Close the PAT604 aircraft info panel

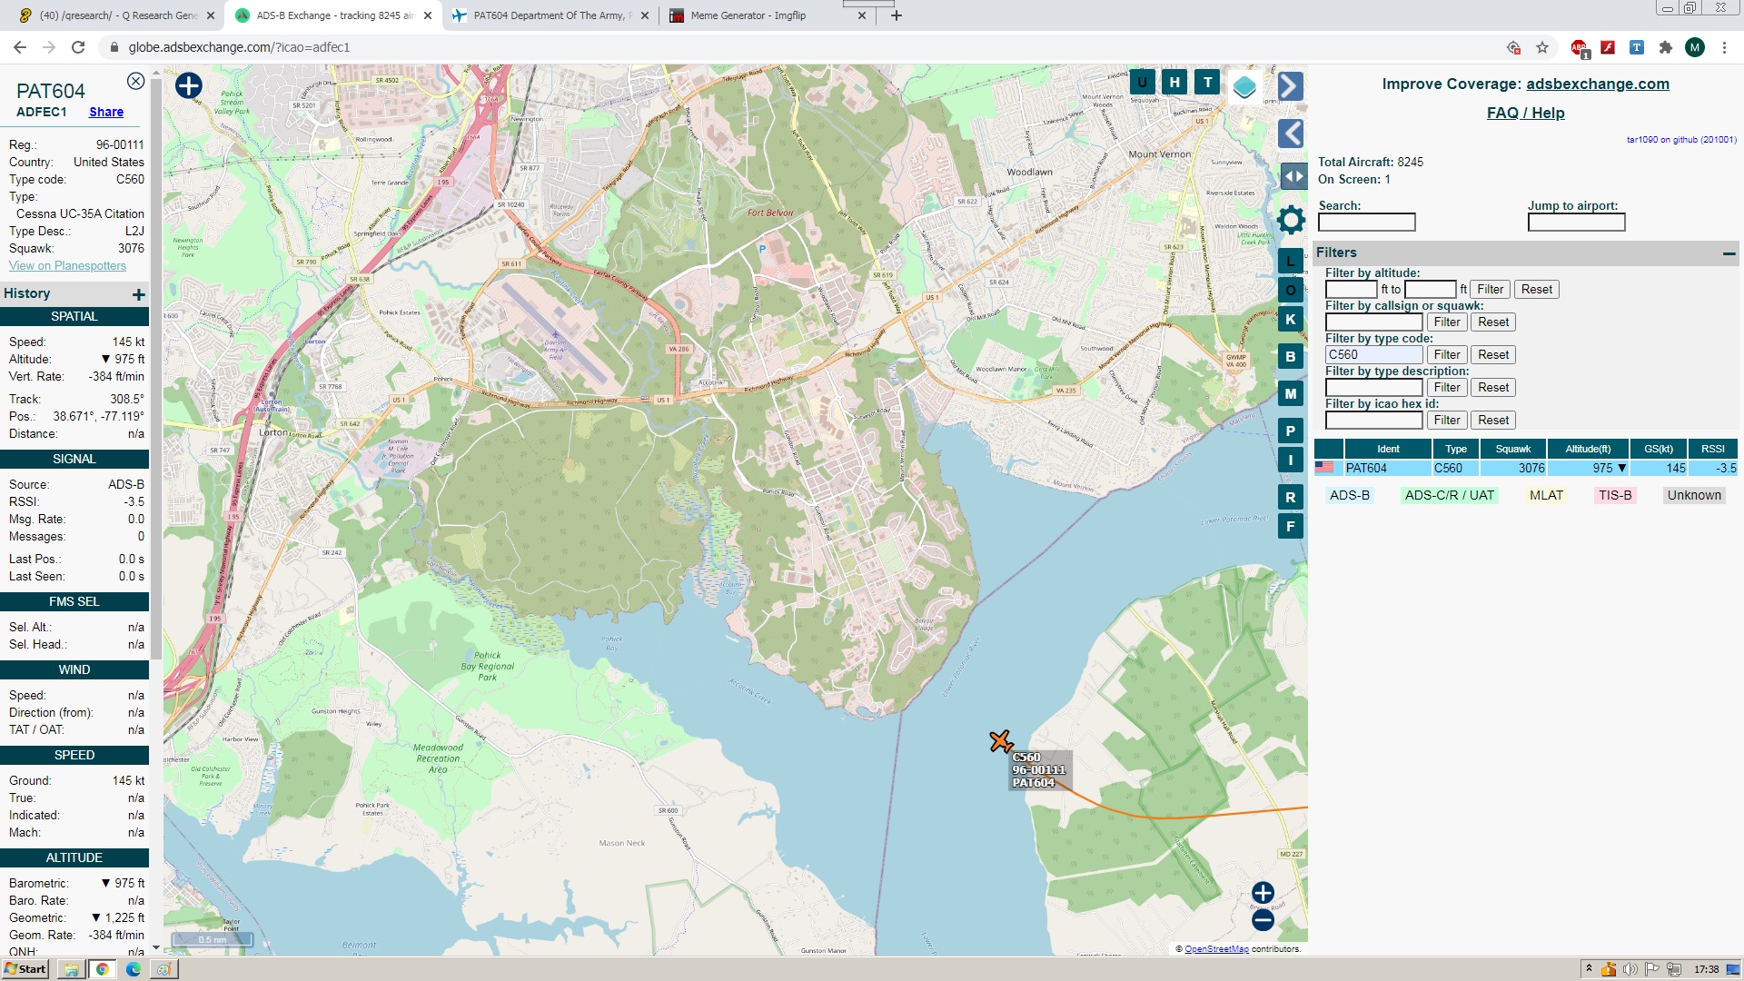coord(135,81)
